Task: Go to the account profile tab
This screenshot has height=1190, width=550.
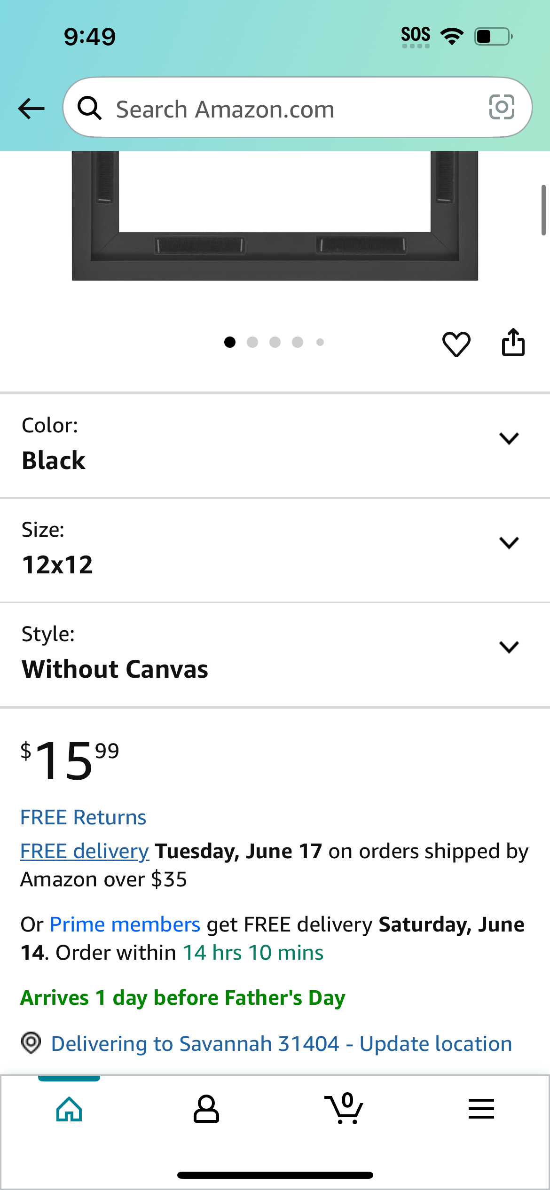Action: pyautogui.click(x=206, y=1109)
